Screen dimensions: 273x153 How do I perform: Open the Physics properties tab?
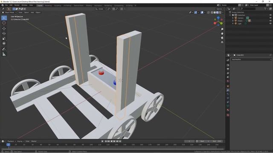228,98
